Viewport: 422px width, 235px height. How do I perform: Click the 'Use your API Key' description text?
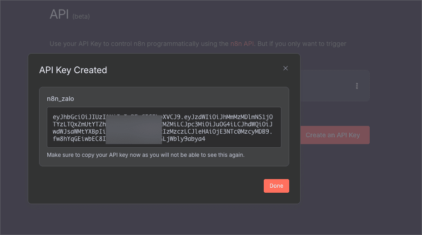136,44
